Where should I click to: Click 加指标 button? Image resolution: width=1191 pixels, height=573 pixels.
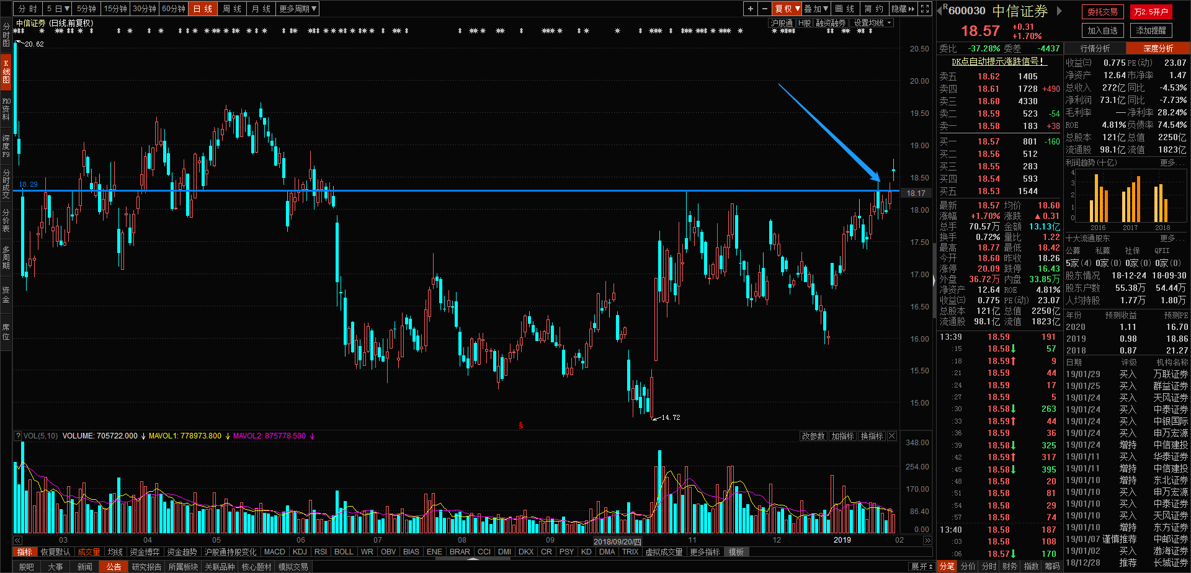pyautogui.click(x=842, y=436)
